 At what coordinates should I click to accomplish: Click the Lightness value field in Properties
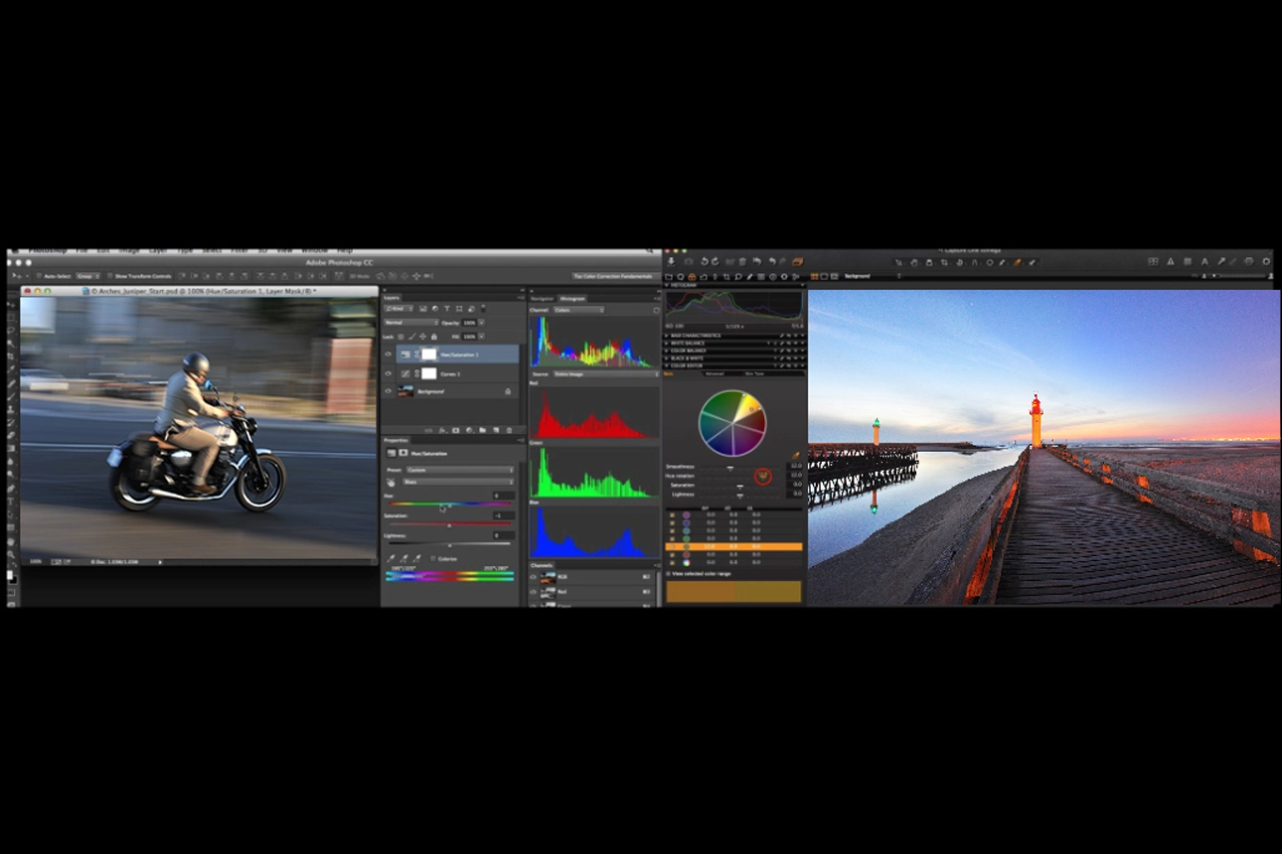504,535
